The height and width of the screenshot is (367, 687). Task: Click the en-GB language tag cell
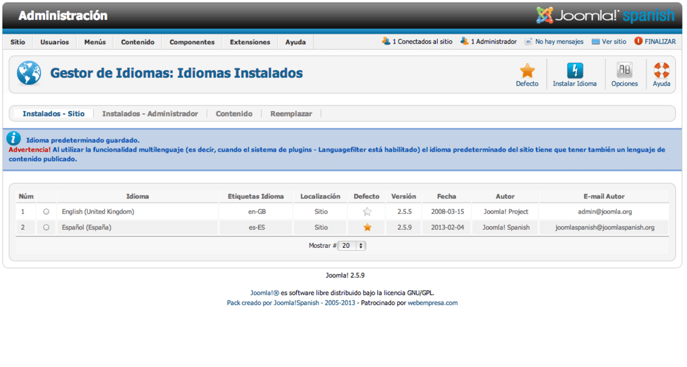pyautogui.click(x=257, y=212)
